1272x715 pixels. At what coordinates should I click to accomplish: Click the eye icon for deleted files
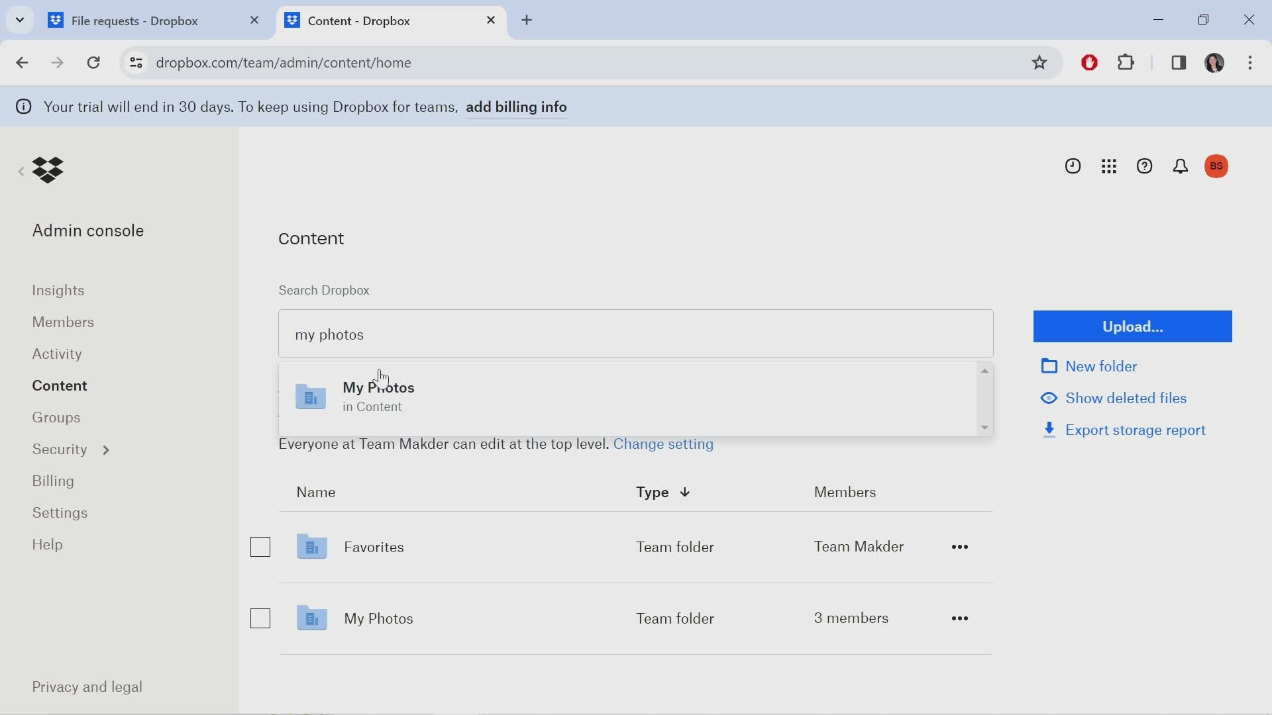click(x=1049, y=398)
